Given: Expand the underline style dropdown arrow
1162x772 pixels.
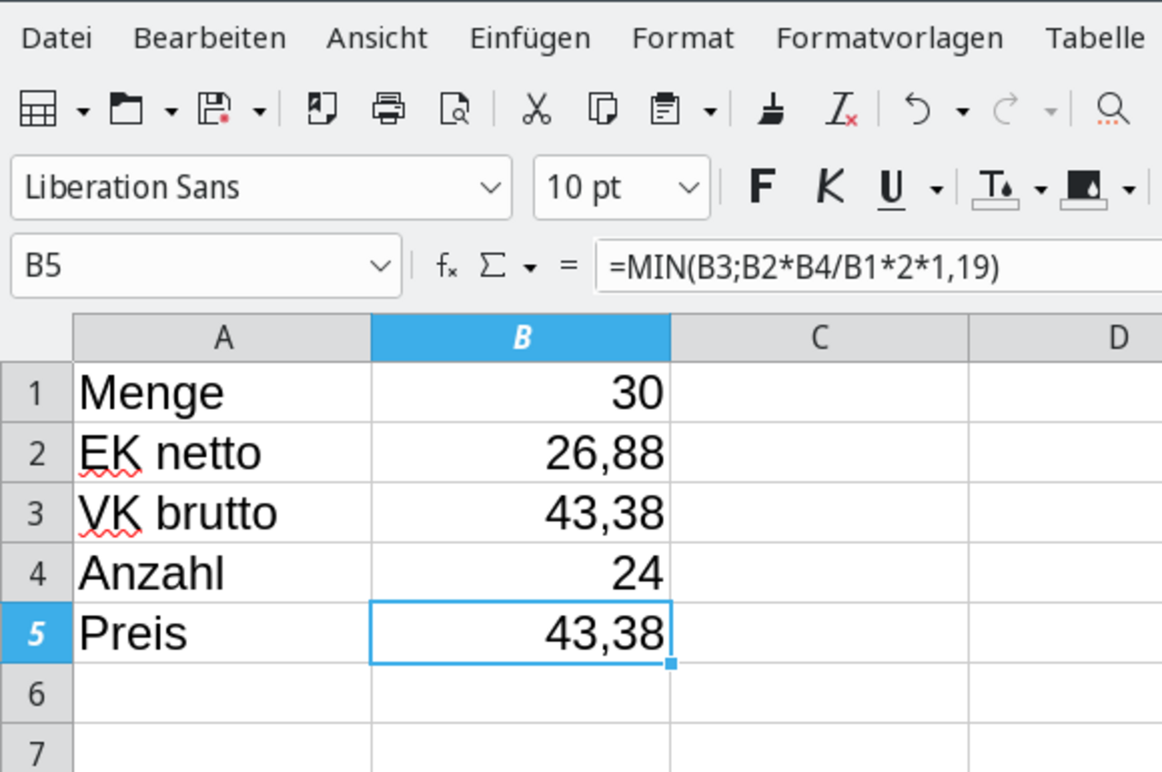Looking at the screenshot, I should click(937, 190).
